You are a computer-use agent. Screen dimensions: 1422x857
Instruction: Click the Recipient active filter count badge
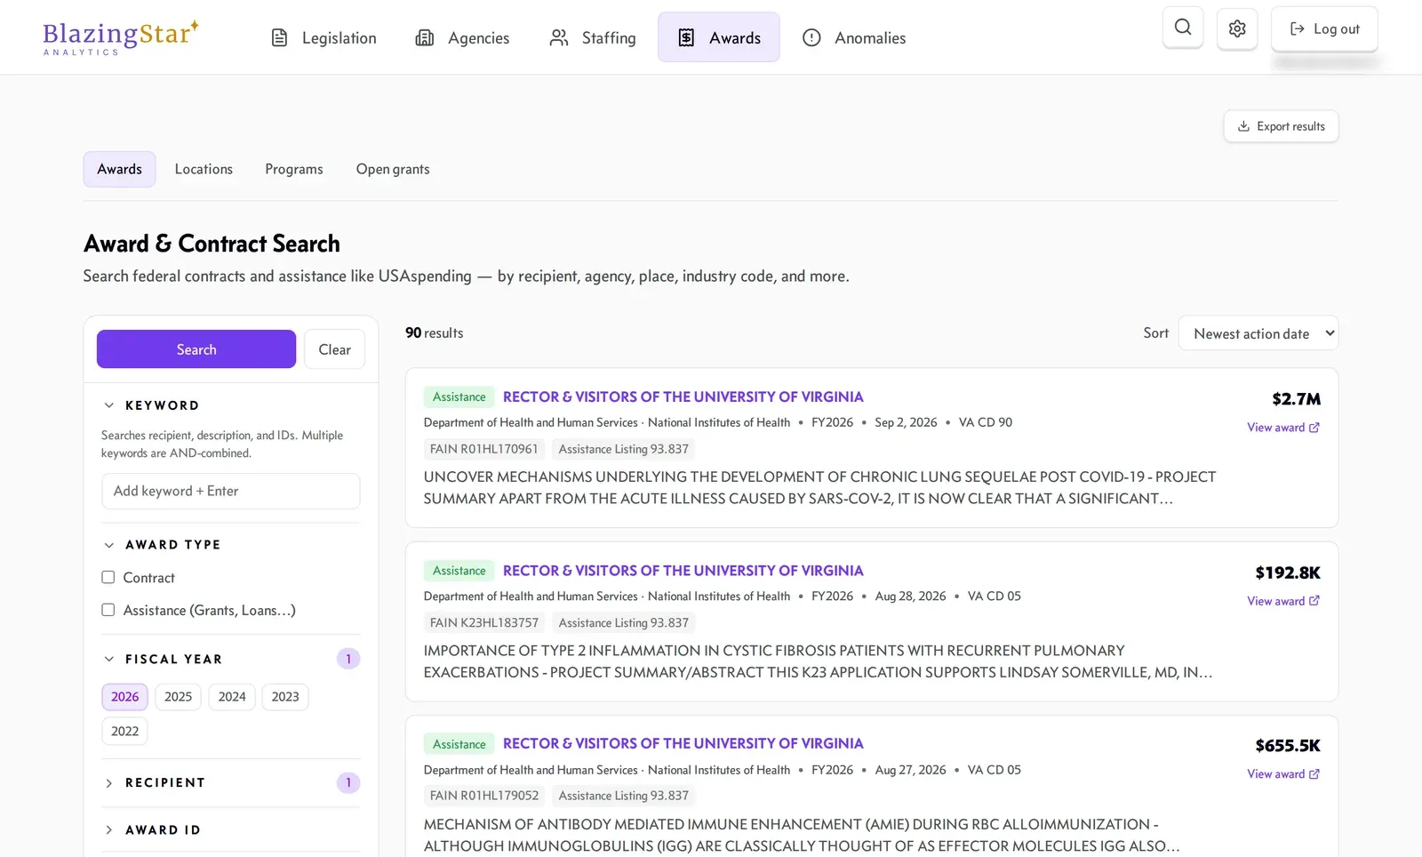tap(348, 783)
